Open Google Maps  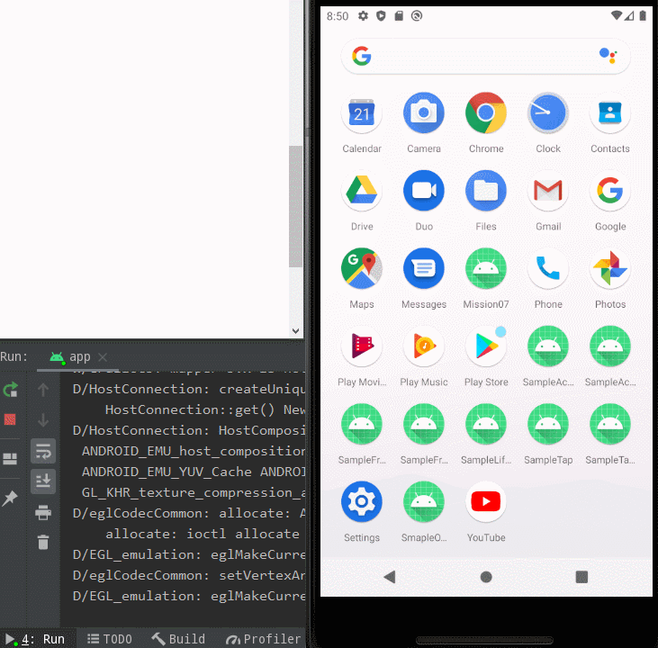point(361,268)
